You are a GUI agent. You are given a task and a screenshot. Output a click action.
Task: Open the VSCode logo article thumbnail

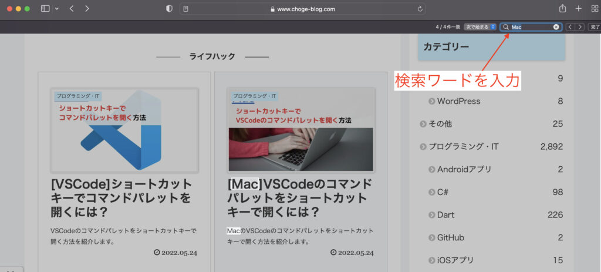pos(124,130)
